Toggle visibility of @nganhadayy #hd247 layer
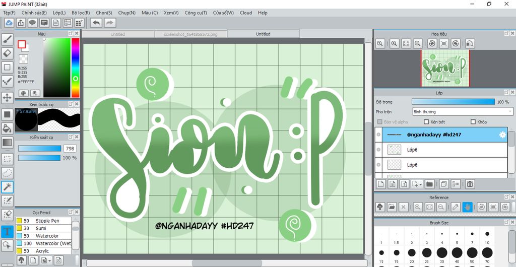 point(378,135)
